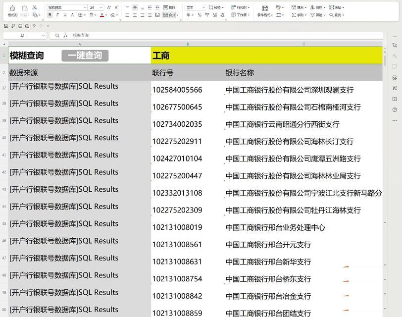Viewport: 402px width, 317px height.
Task: Click the increase decimal places icon
Action: (x=215, y=15)
